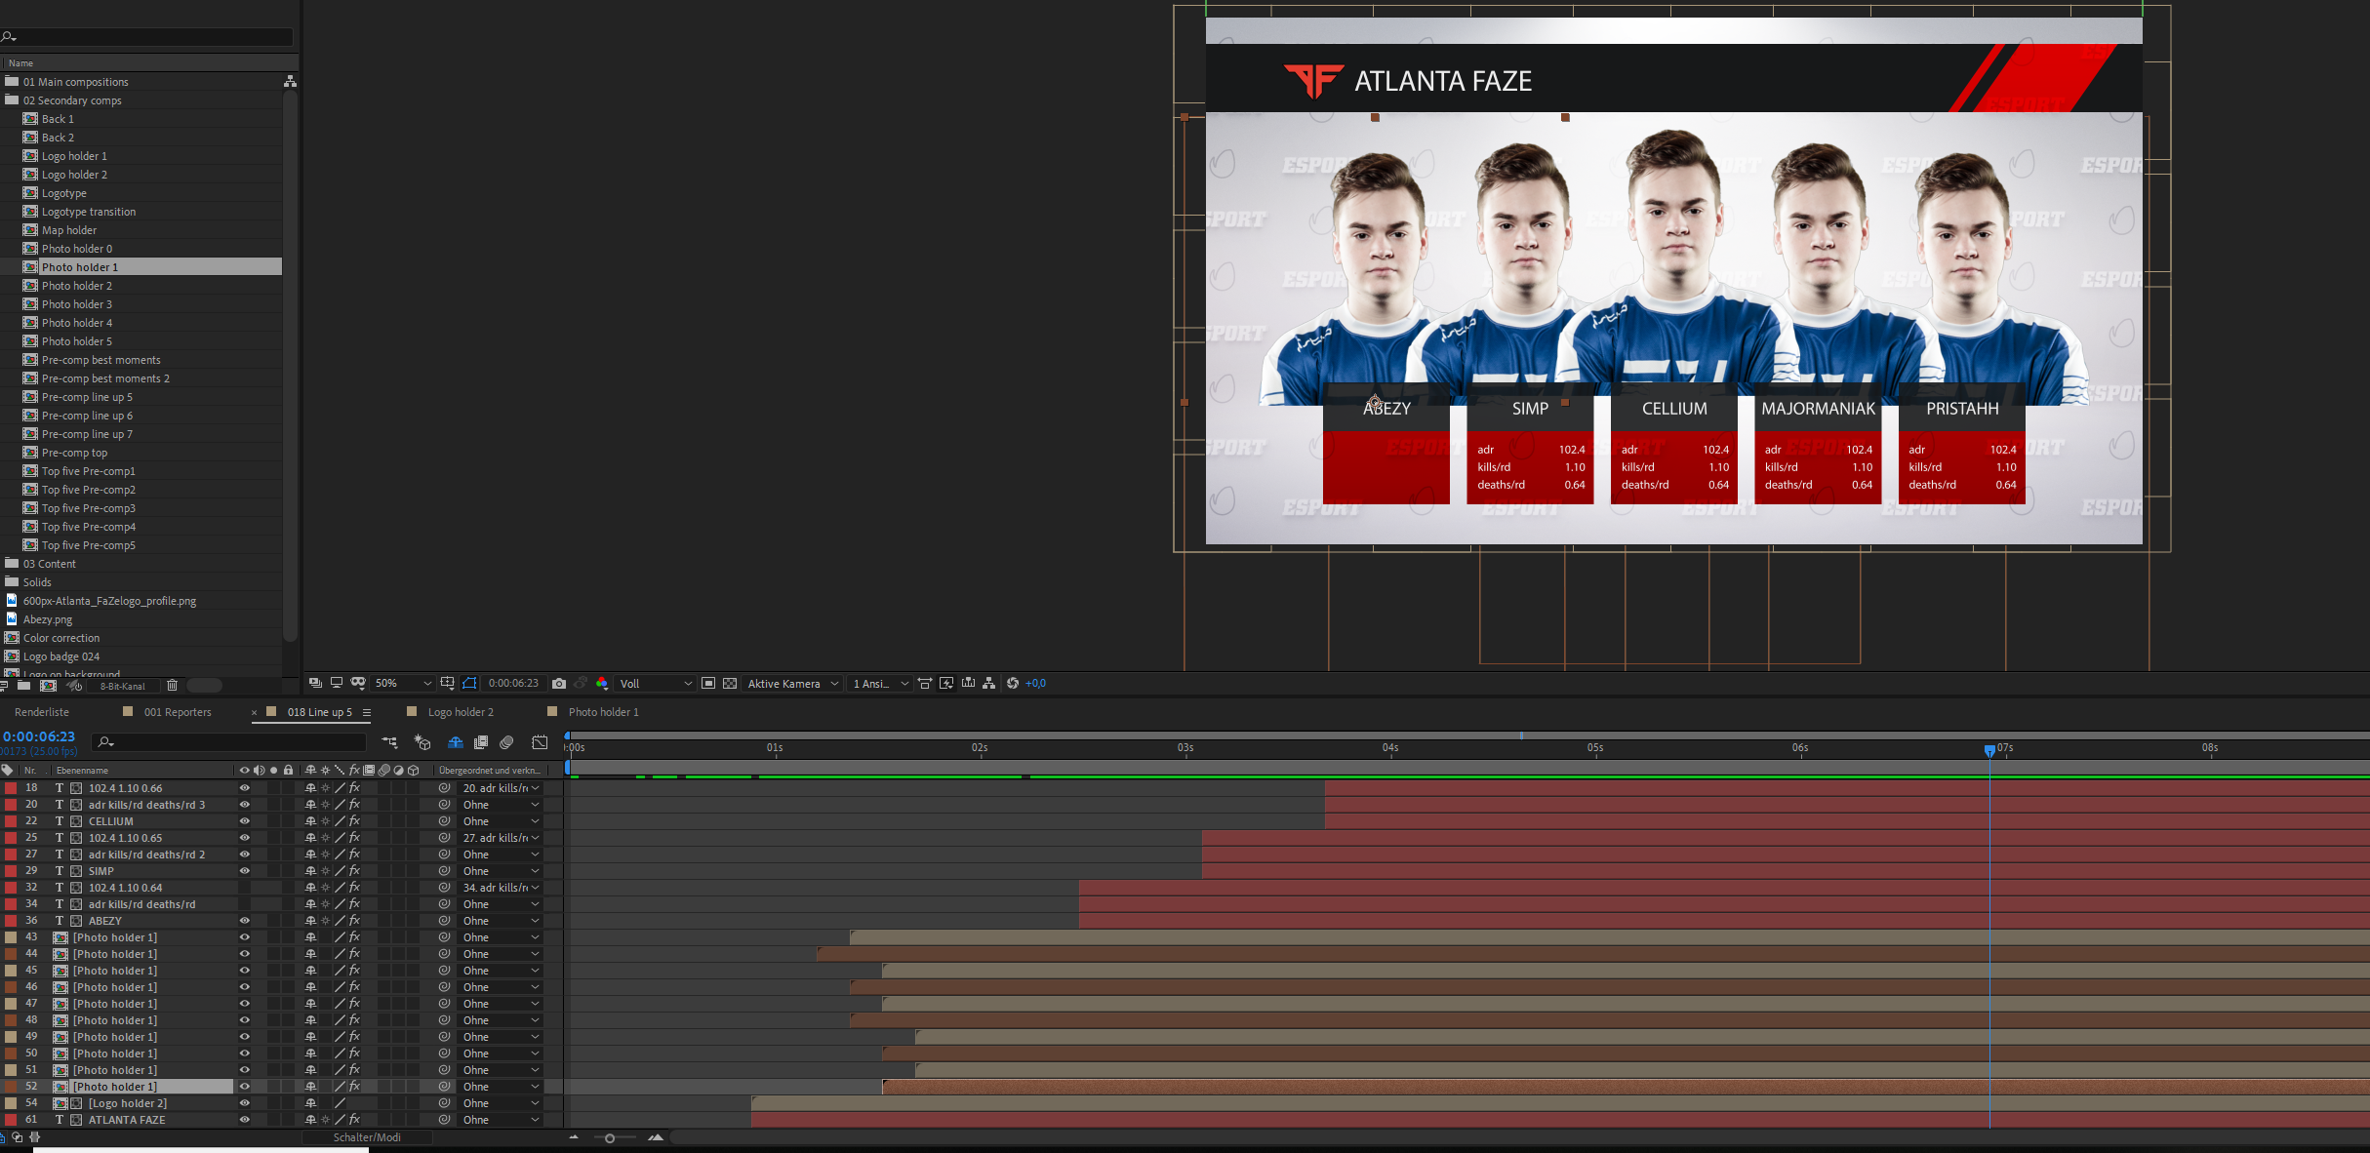Click the Schalter/Modi button
The image size is (2370, 1153).
(367, 1137)
